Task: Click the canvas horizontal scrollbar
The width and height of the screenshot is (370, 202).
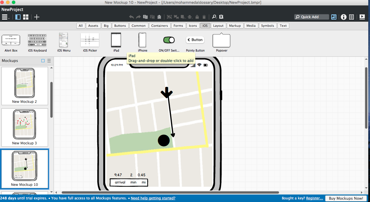Action: [x=170, y=192]
